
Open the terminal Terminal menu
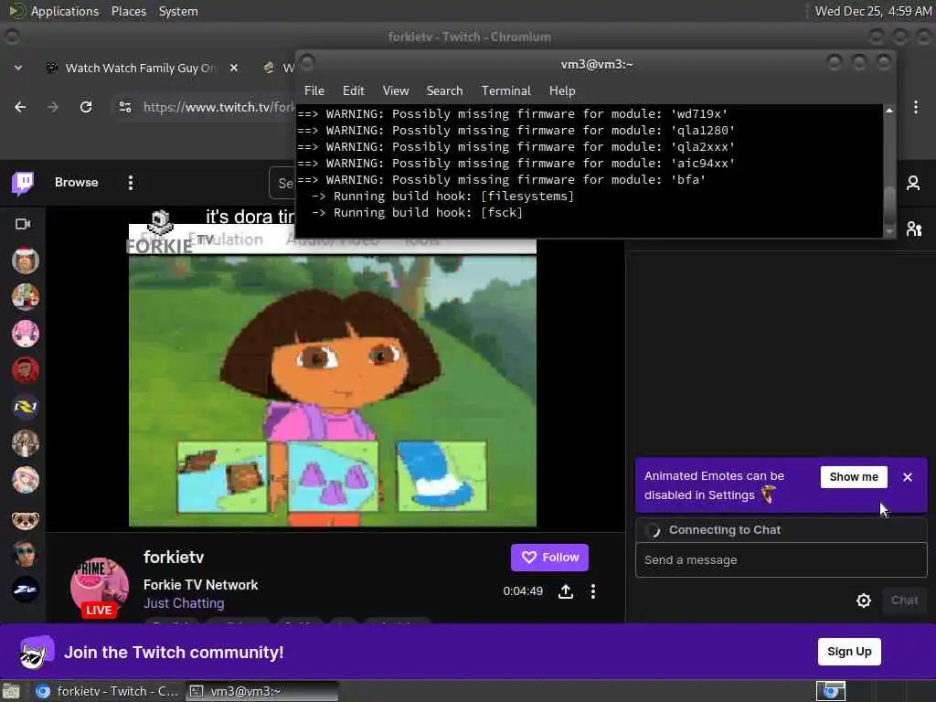click(x=505, y=90)
